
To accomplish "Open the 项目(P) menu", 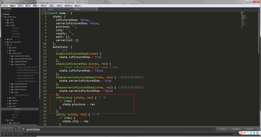I will [60, 6].
